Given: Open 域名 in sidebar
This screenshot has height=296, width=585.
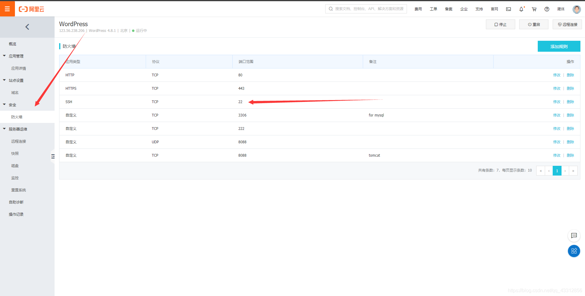Looking at the screenshot, I should [15, 92].
